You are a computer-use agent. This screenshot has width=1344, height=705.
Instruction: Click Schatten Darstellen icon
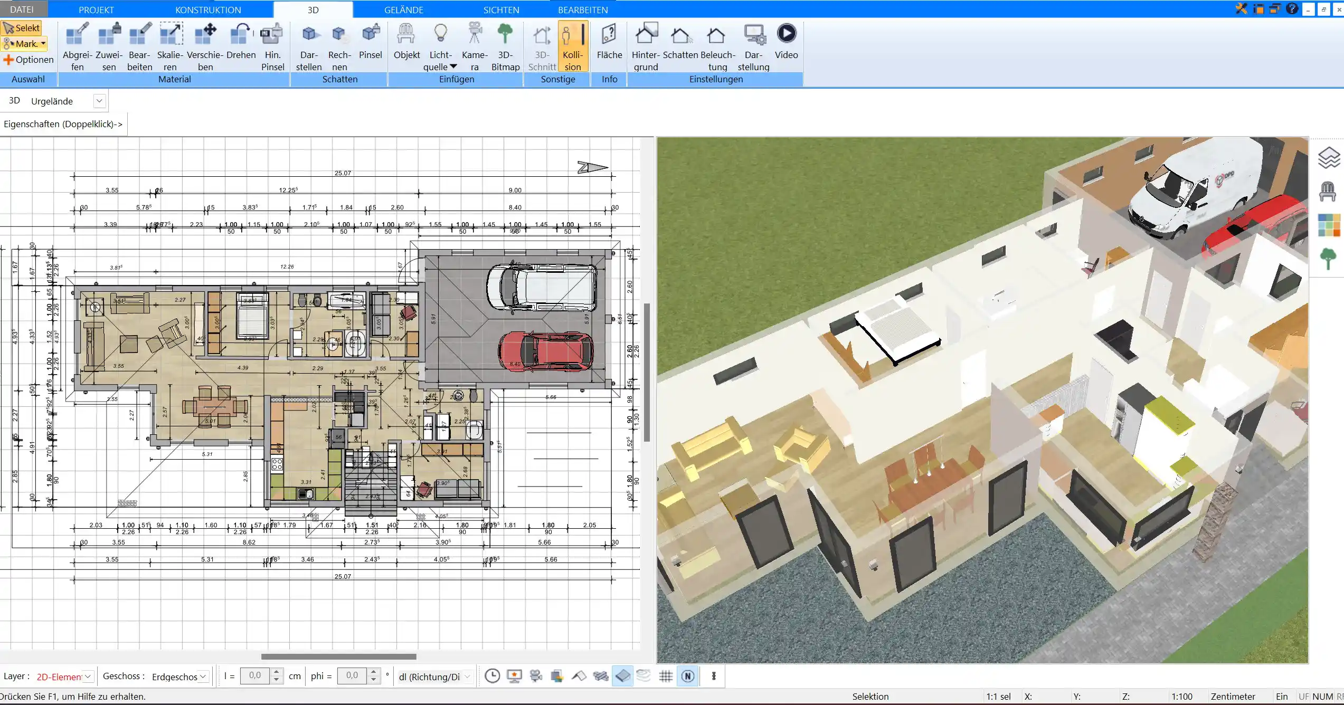(x=309, y=46)
